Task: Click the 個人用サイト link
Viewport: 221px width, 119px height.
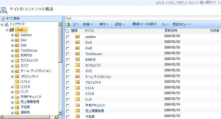Action: 208,2
